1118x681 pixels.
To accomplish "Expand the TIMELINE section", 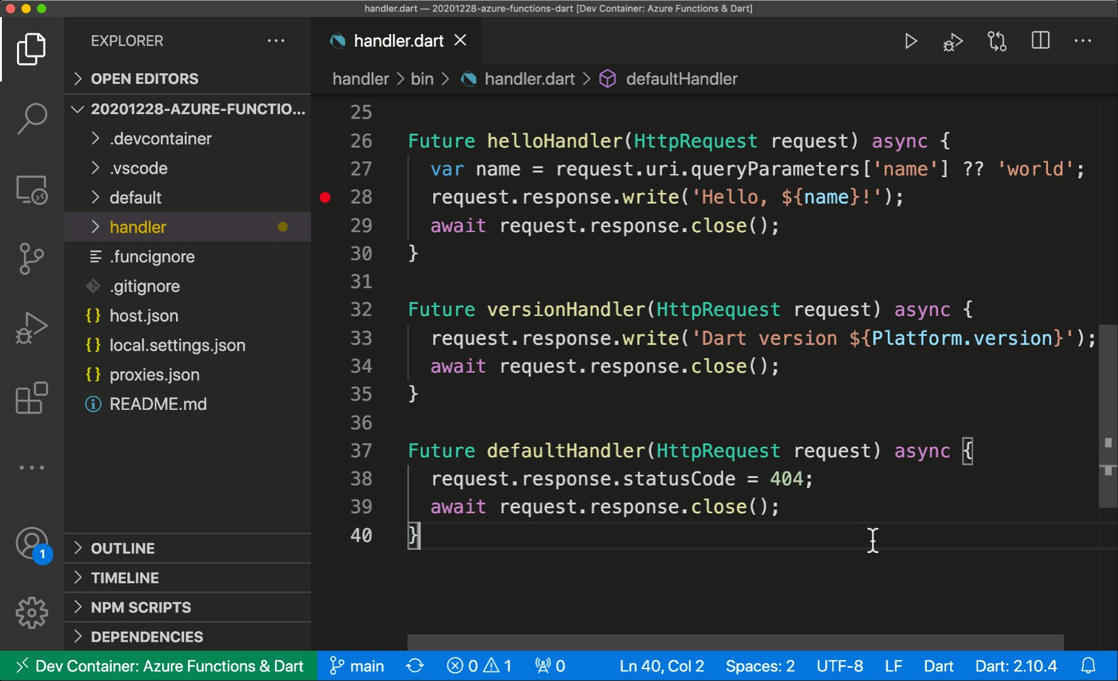I will pos(187,578).
